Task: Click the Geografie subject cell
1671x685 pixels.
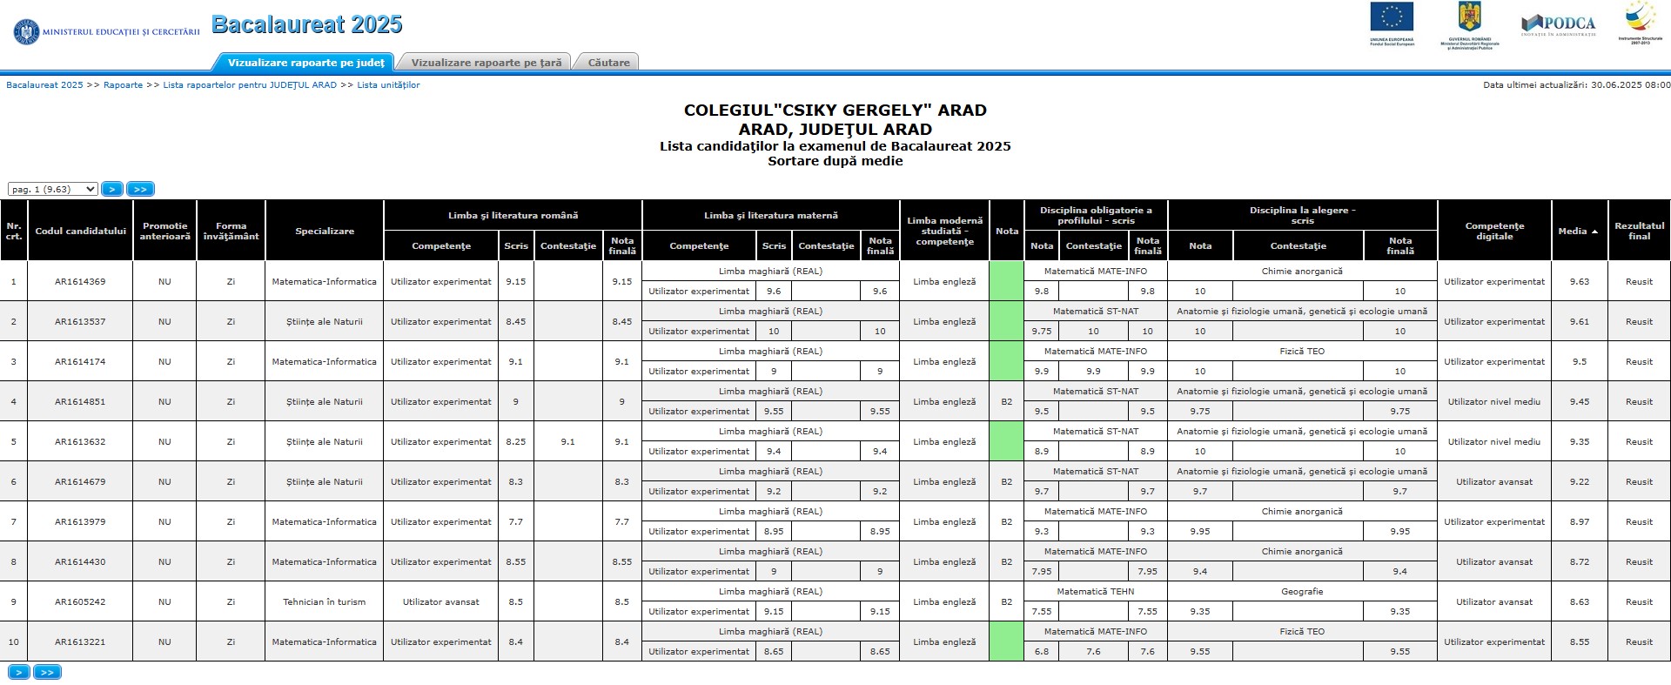Action: tap(1302, 592)
